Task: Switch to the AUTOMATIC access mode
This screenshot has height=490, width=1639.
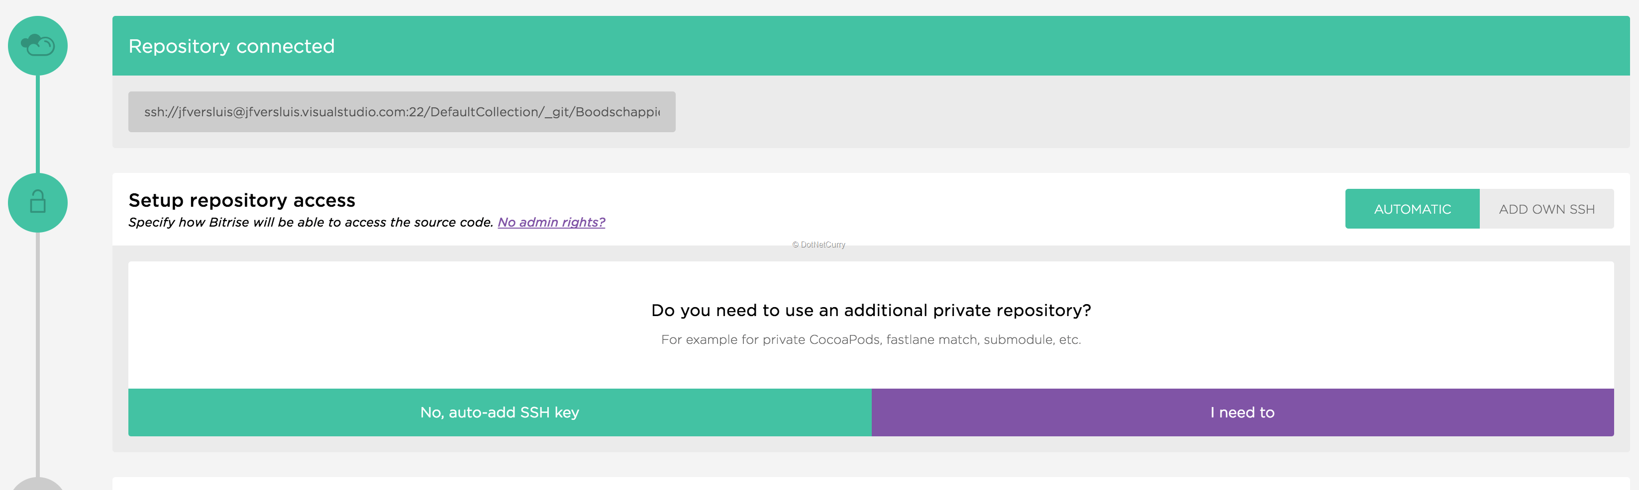Action: tap(1412, 209)
